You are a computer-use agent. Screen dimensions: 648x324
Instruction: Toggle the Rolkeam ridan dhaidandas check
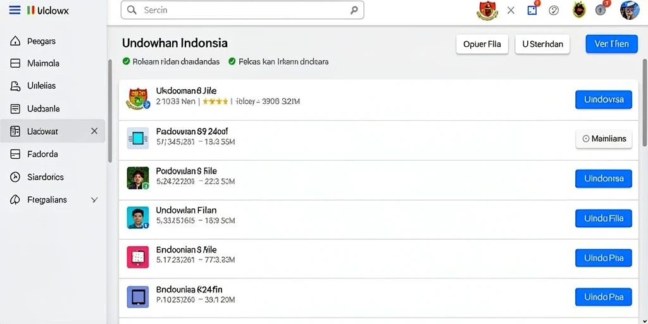point(127,61)
